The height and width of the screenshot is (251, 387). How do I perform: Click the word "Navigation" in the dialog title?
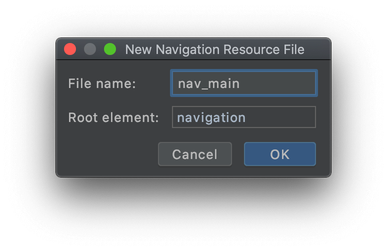point(187,50)
